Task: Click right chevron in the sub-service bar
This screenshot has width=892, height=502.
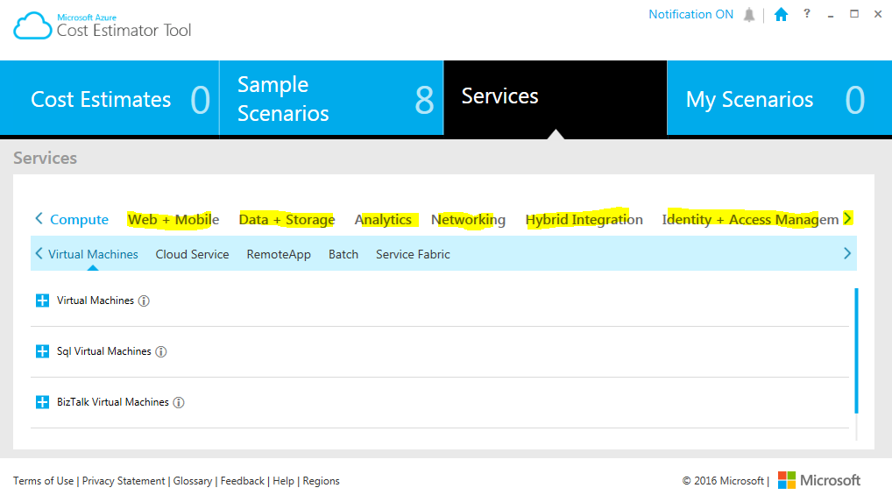Action: [x=847, y=253]
